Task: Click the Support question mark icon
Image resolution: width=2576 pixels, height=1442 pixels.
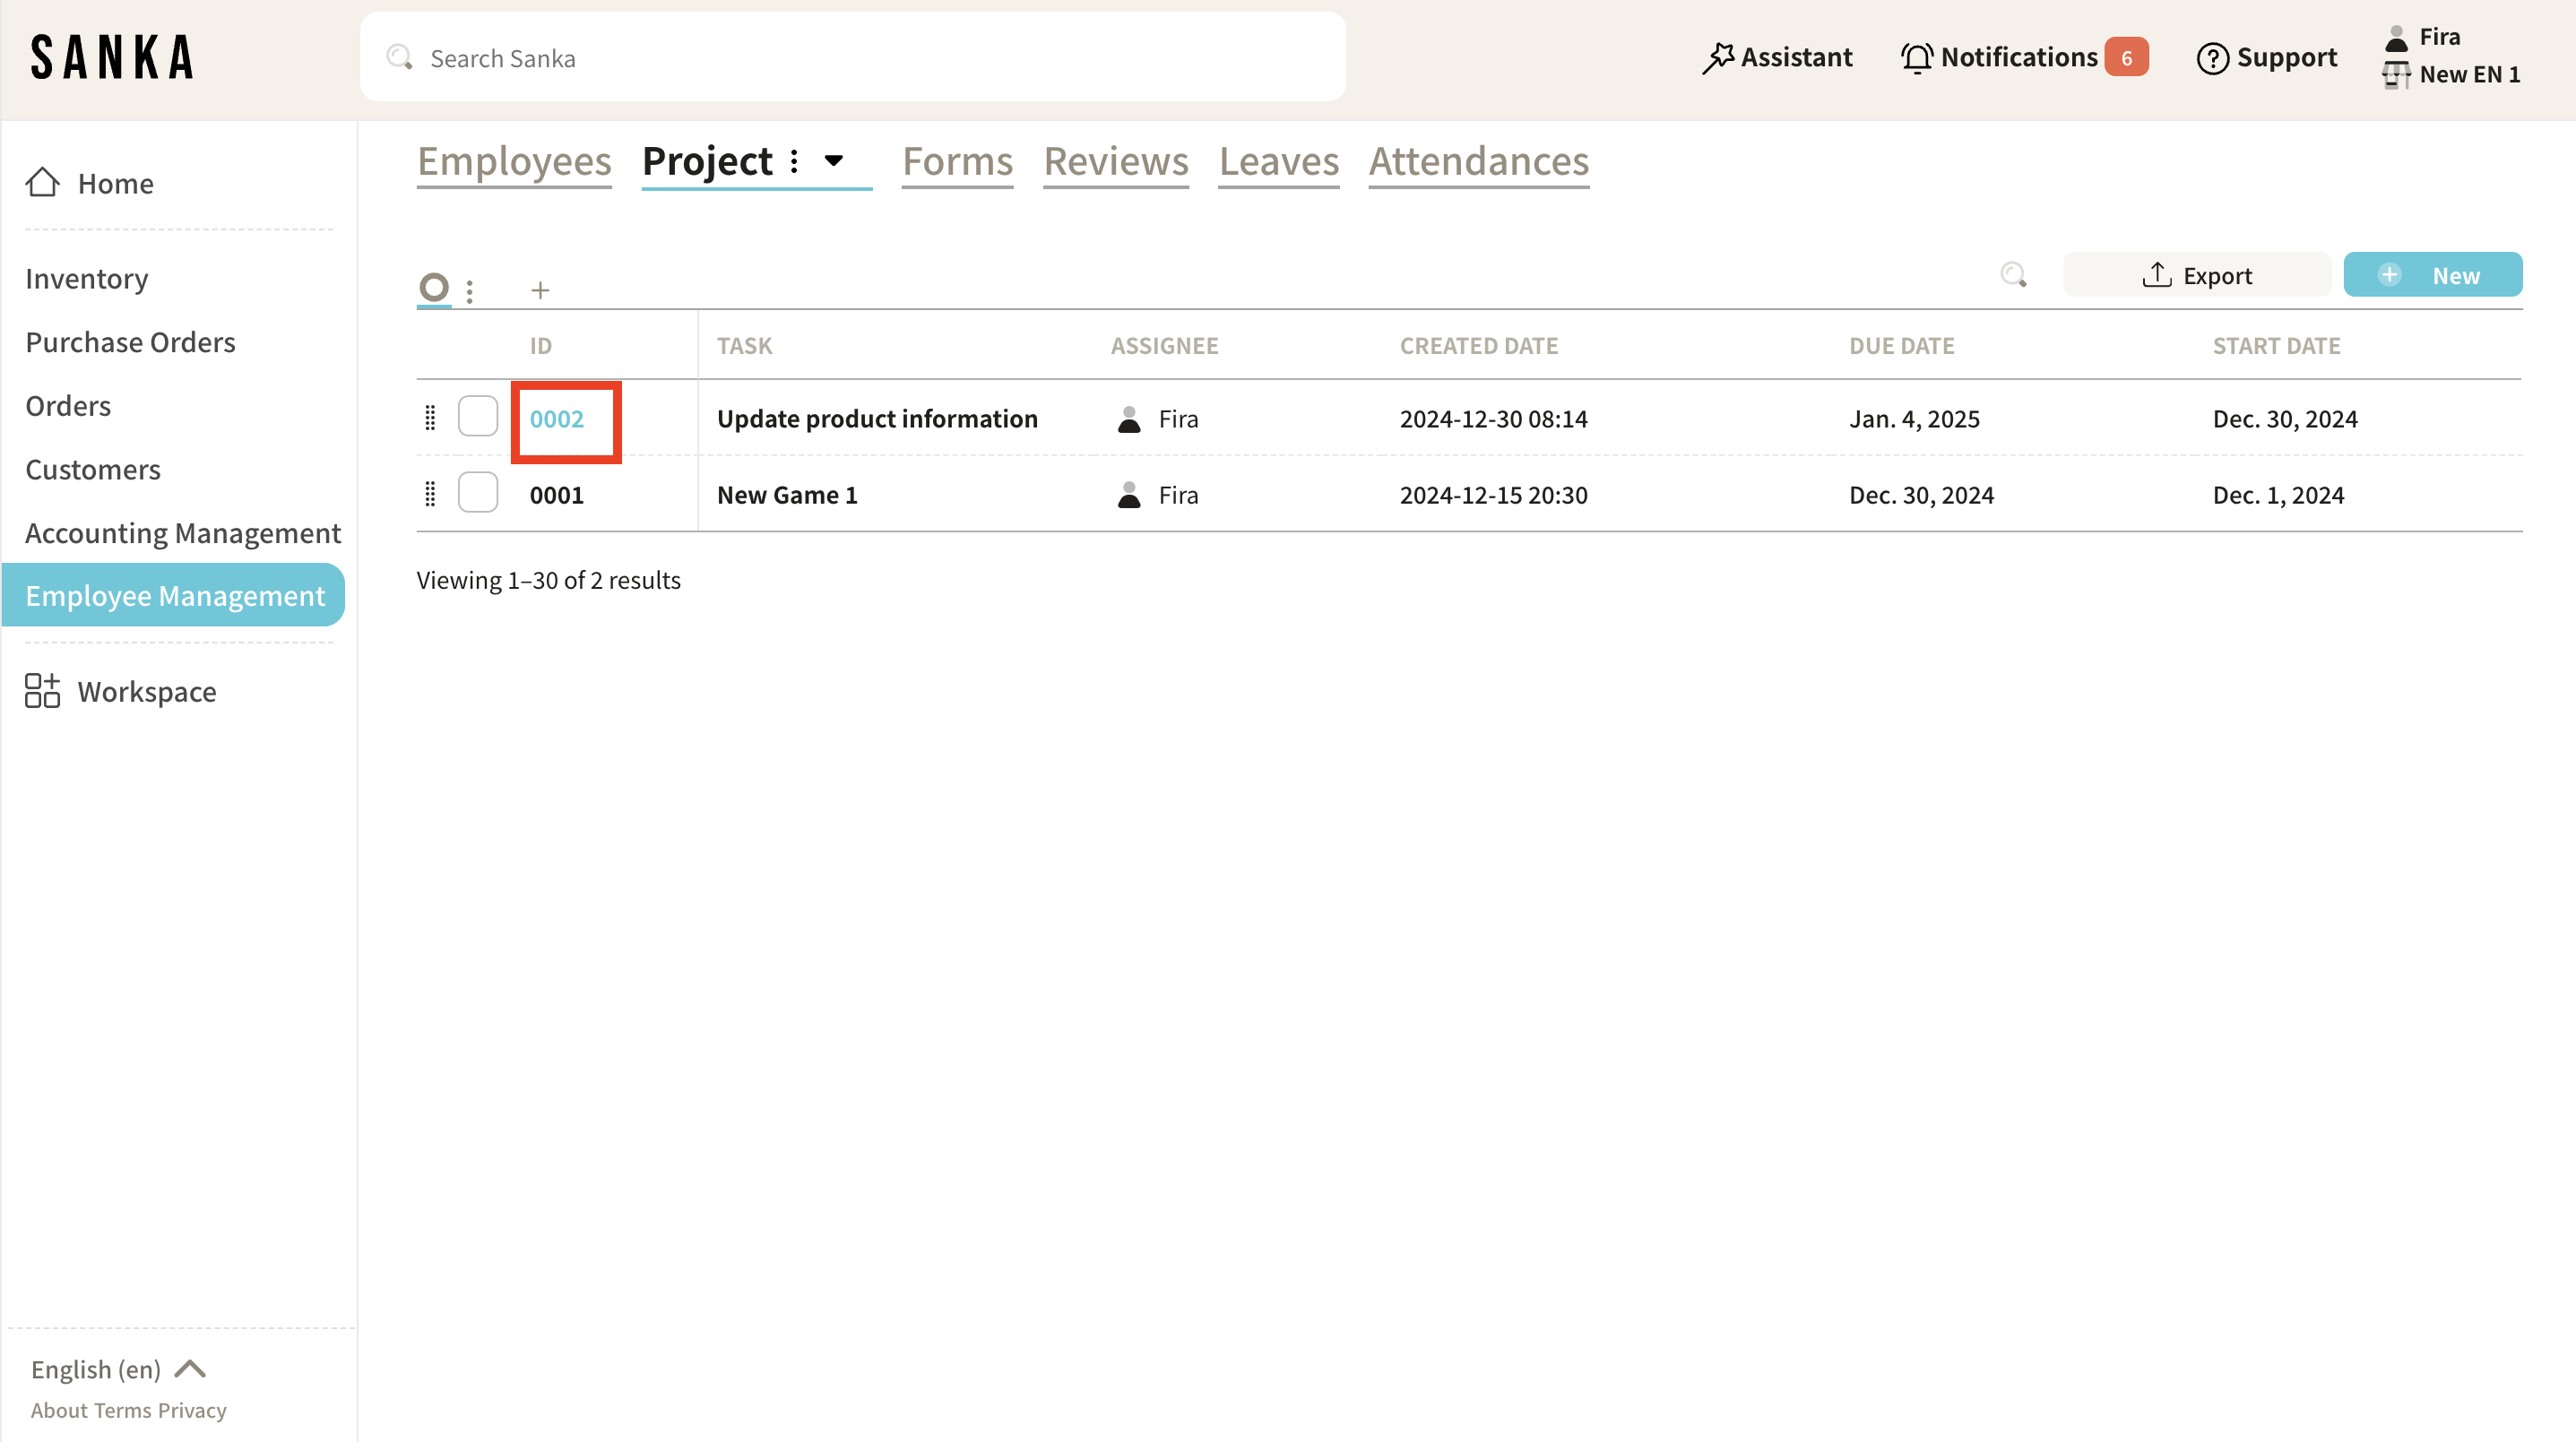Action: [2212, 58]
